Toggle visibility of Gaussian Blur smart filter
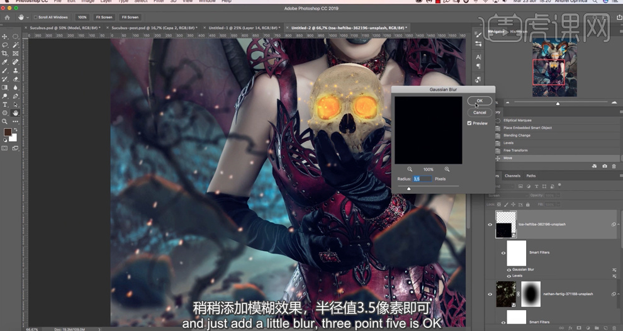623x331 pixels. point(509,269)
